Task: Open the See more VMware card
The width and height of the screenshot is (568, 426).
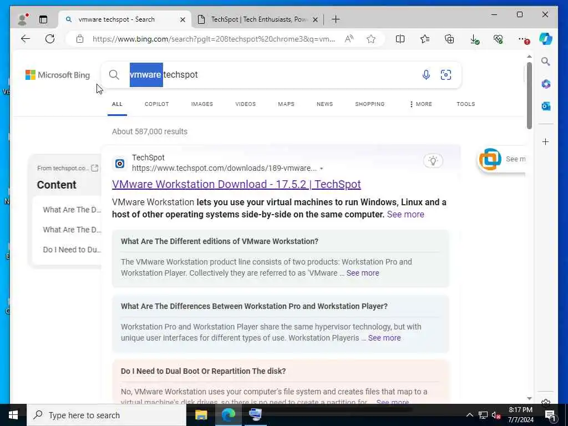Action: tap(501, 159)
